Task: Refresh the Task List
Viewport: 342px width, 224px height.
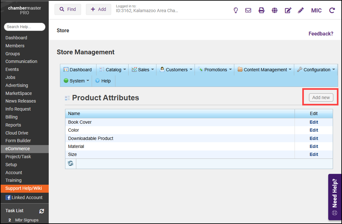Action: click(42, 211)
